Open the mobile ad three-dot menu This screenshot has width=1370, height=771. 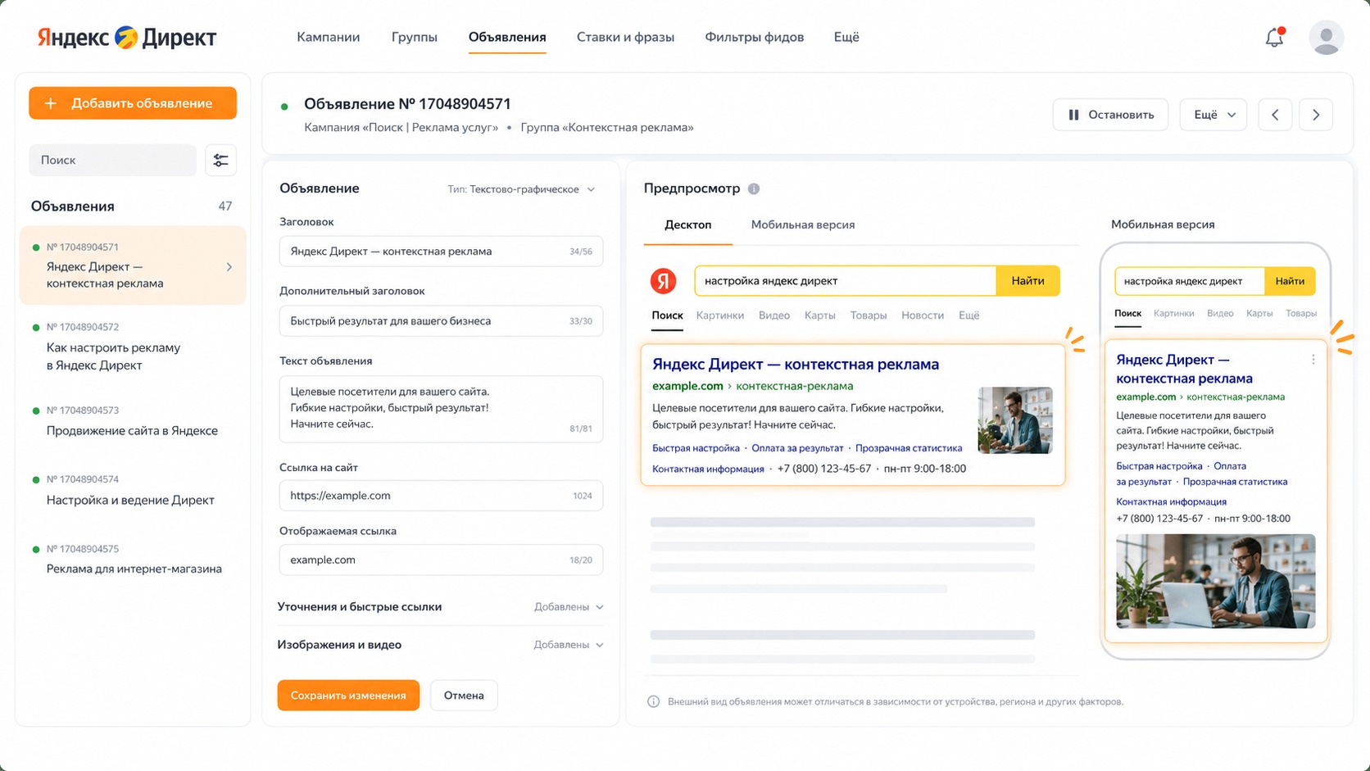point(1313,360)
